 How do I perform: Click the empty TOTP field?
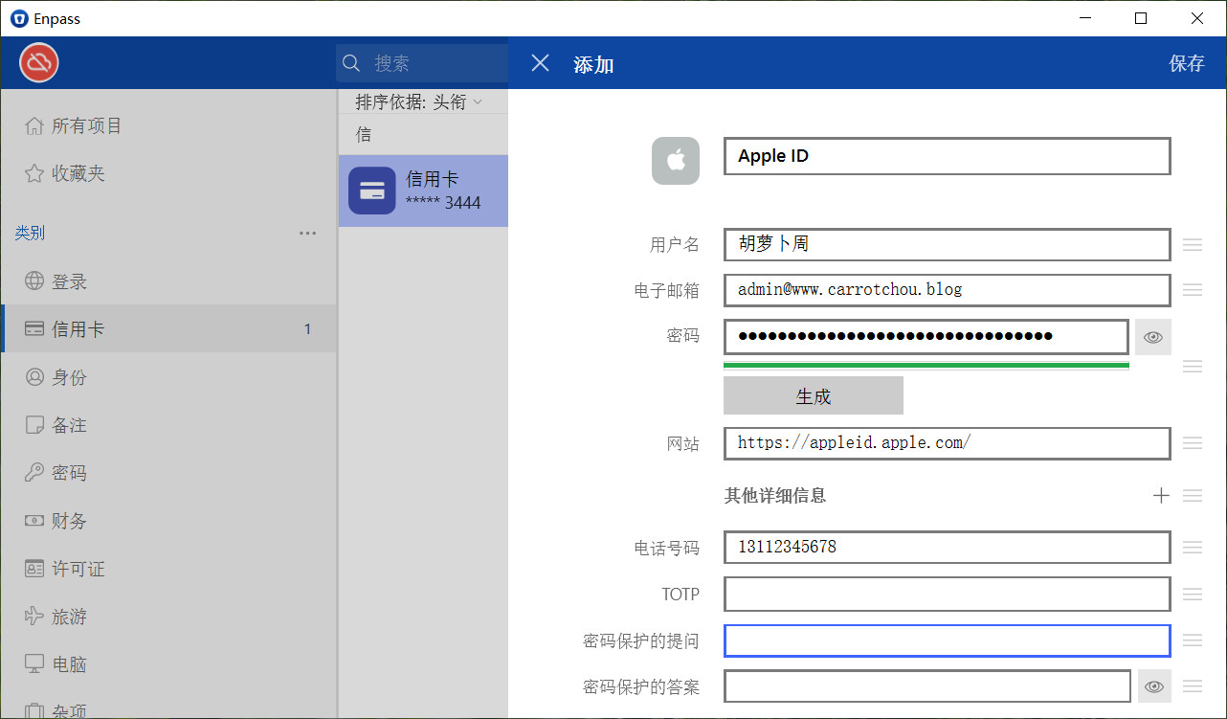click(x=948, y=594)
